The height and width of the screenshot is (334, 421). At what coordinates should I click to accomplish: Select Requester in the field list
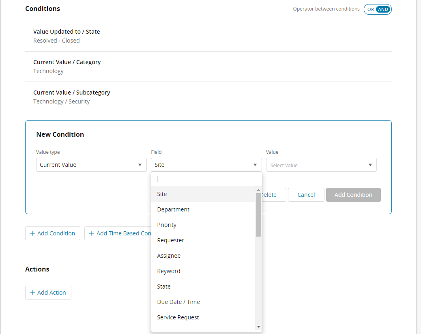tap(170, 240)
